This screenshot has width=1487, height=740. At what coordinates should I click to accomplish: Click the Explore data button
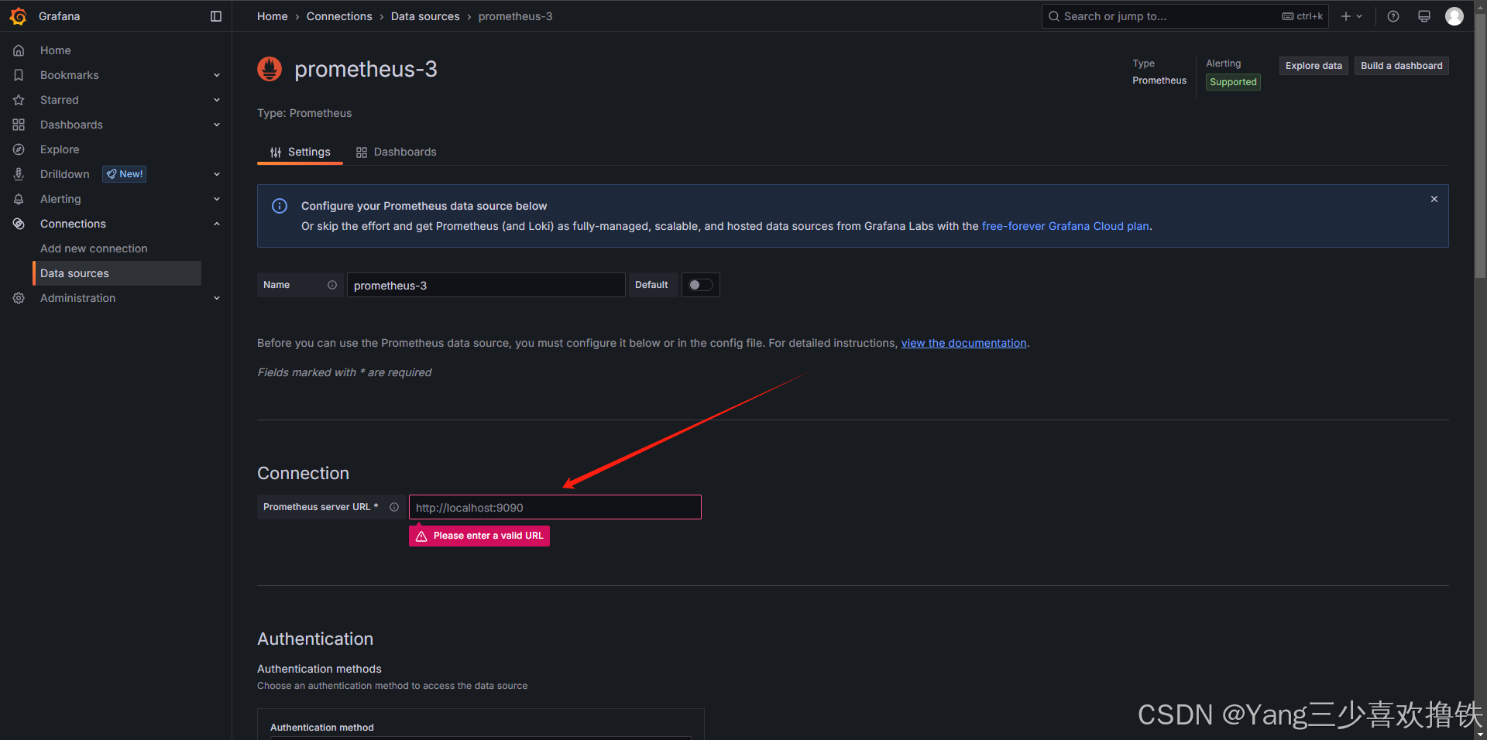point(1314,66)
